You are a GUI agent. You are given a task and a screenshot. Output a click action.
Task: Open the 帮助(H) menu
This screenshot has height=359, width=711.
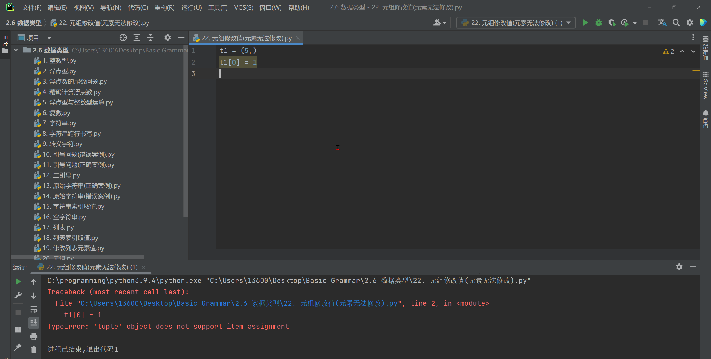[x=299, y=7]
